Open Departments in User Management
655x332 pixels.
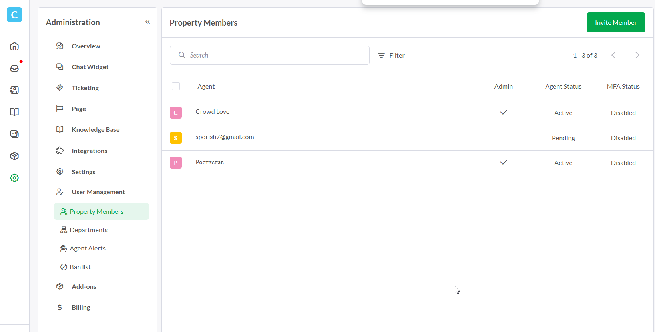[x=88, y=230]
